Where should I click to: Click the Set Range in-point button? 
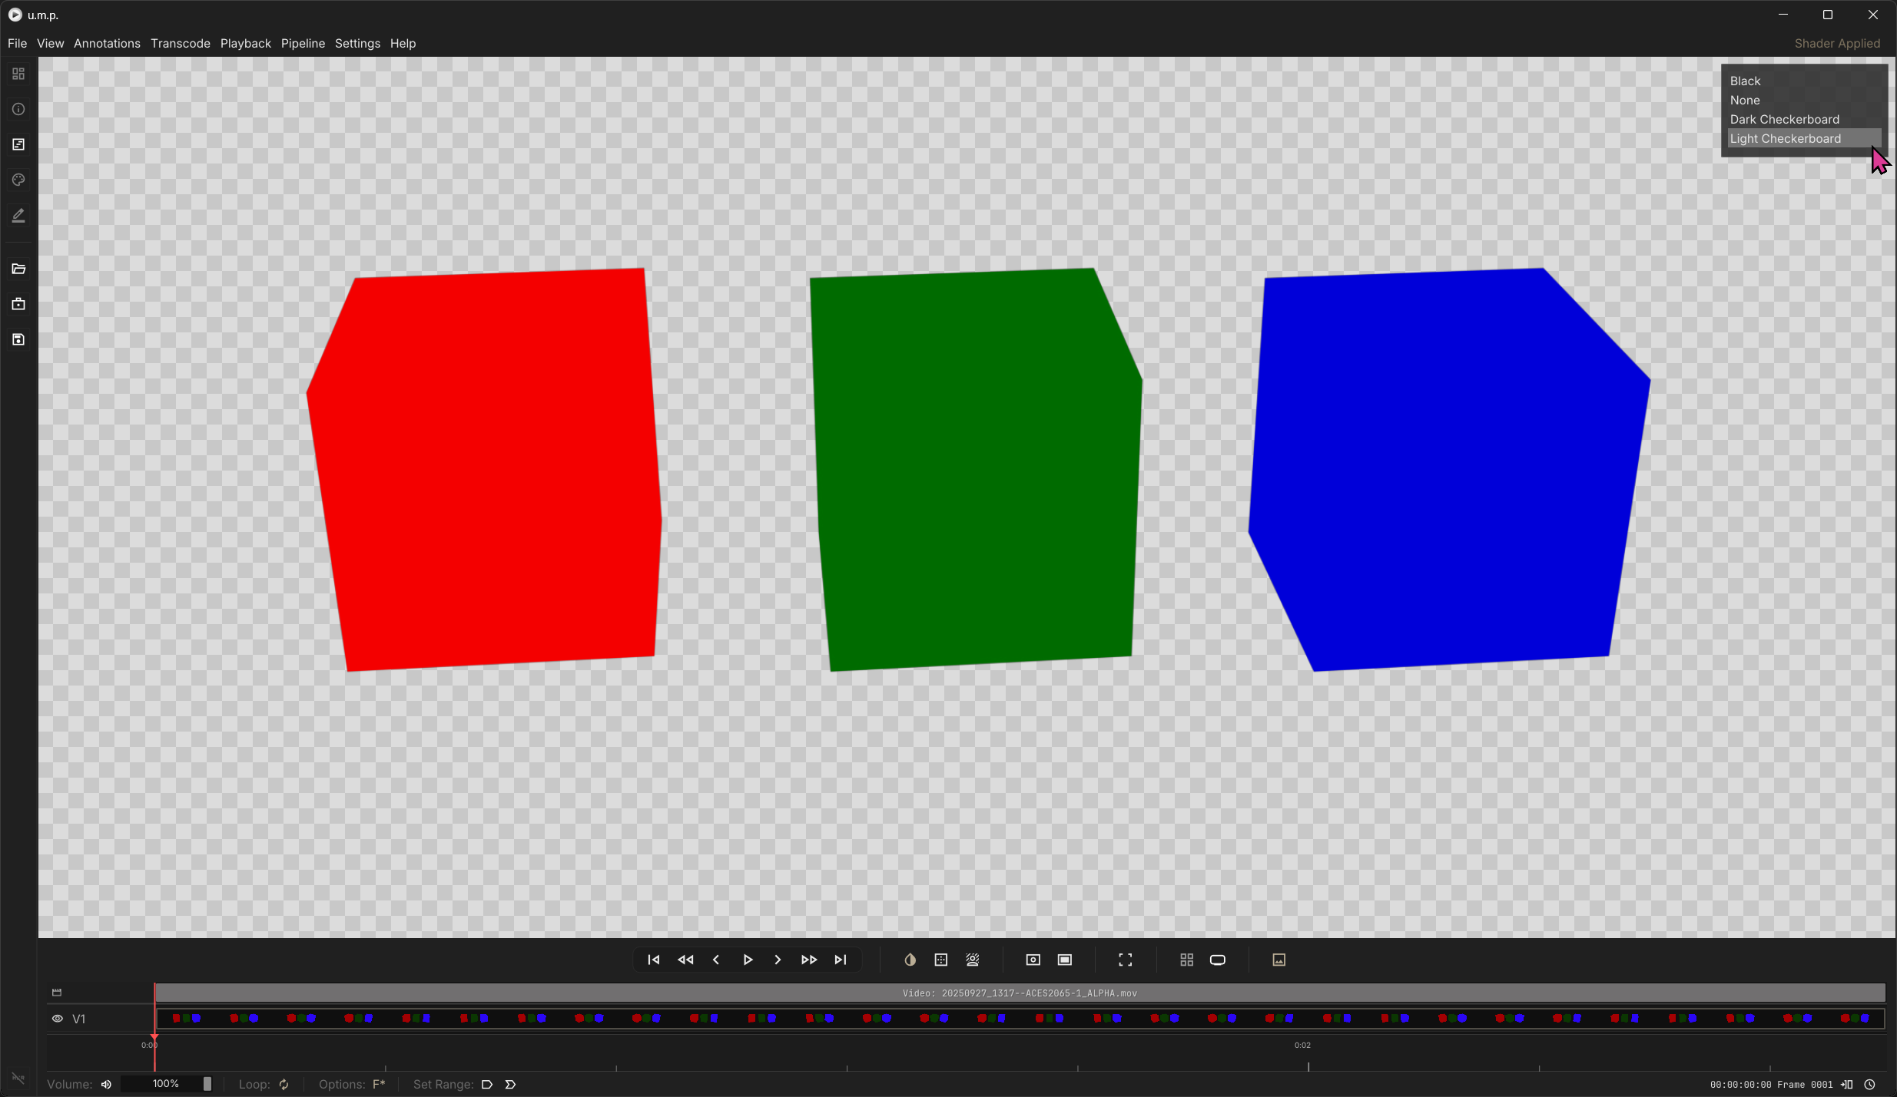(487, 1084)
